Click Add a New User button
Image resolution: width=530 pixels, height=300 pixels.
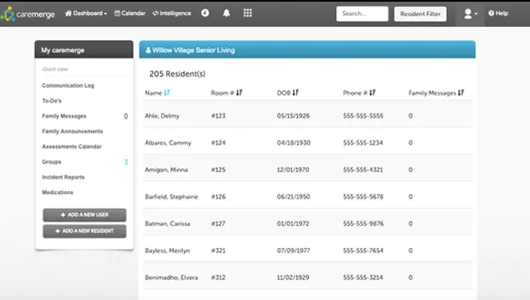(85, 215)
